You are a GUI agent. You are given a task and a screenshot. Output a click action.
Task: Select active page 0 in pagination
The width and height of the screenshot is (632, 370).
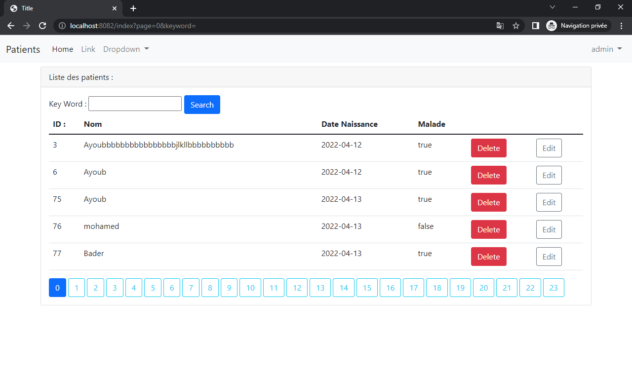tap(57, 288)
